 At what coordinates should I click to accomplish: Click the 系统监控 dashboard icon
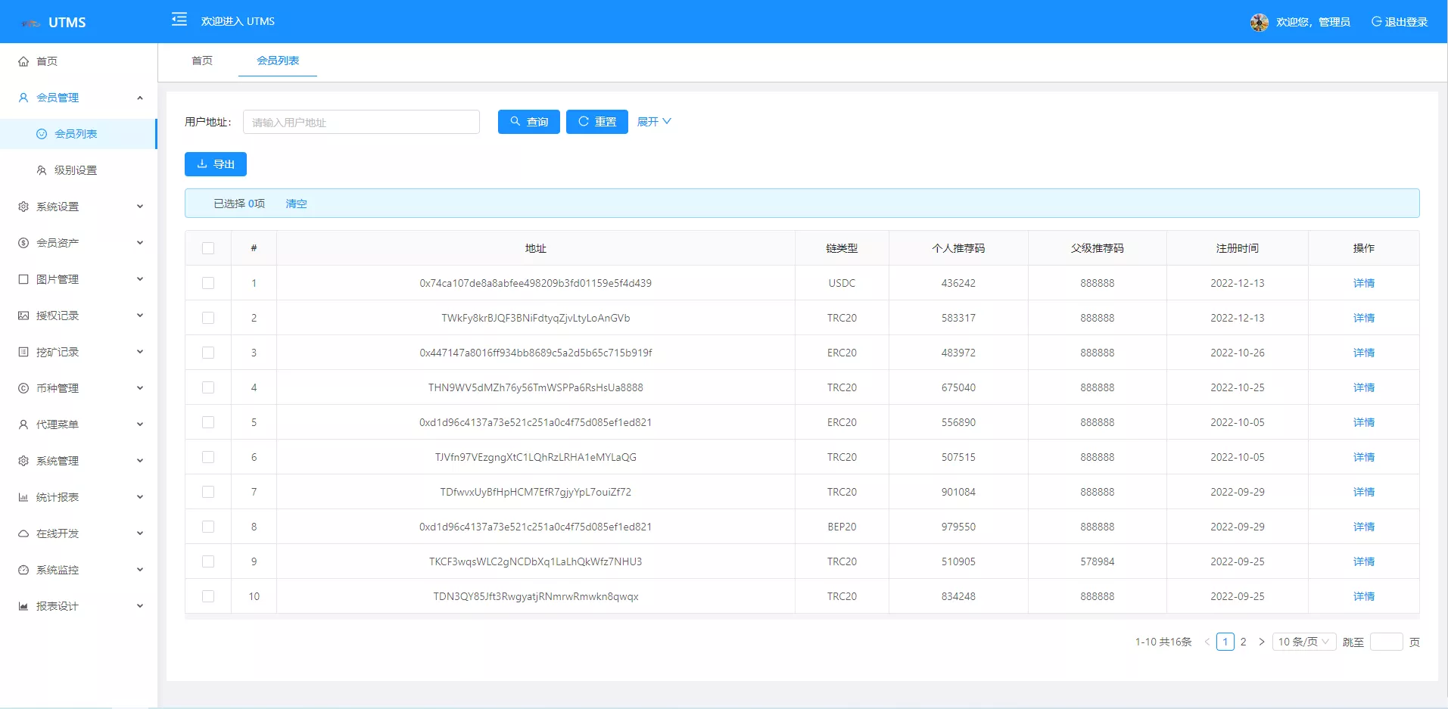[x=23, y=570]
